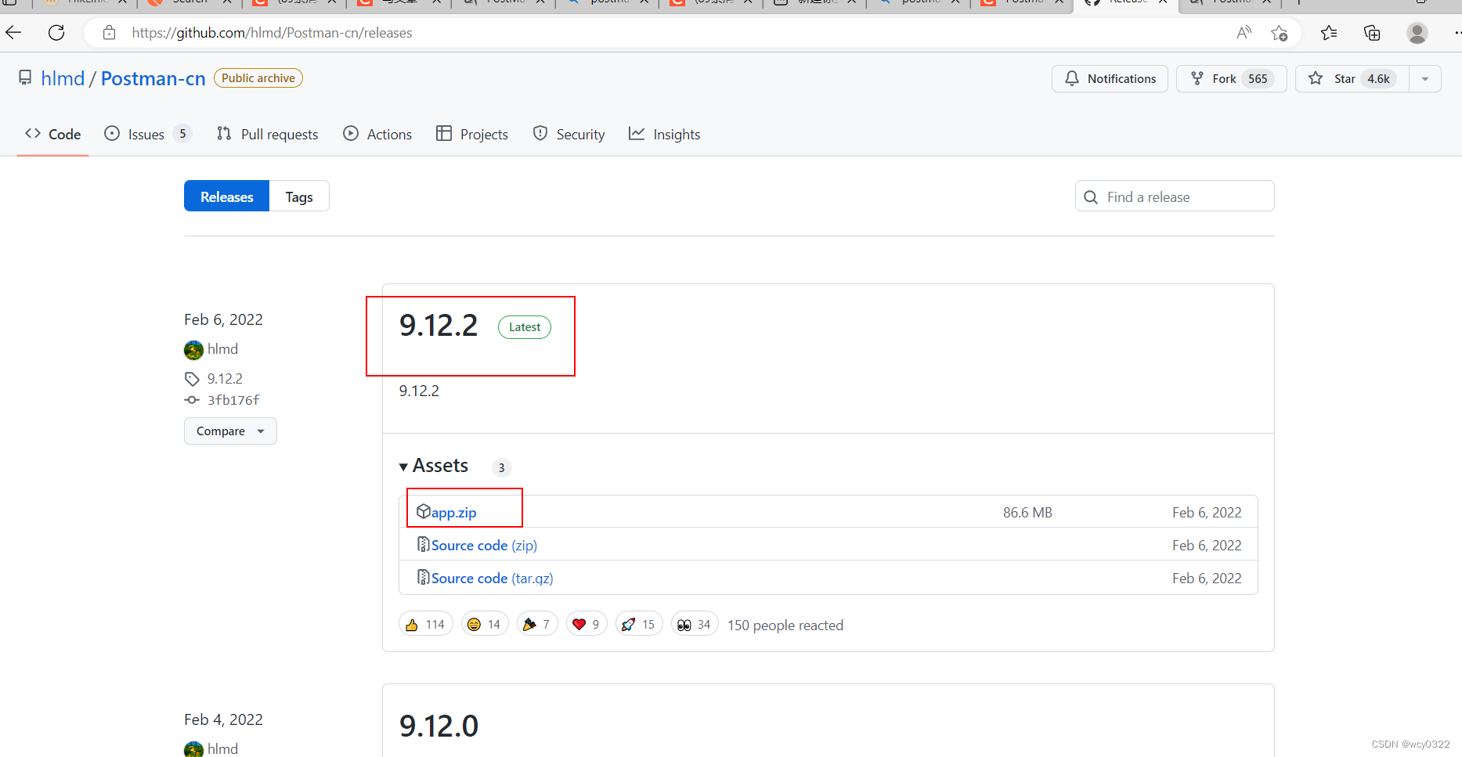Click the Public archive badge
This screenshot has height=757, width=1462.
(x=258, y=78)
